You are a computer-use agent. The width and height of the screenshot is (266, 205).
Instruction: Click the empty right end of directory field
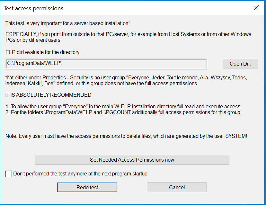tap(161, 64)
